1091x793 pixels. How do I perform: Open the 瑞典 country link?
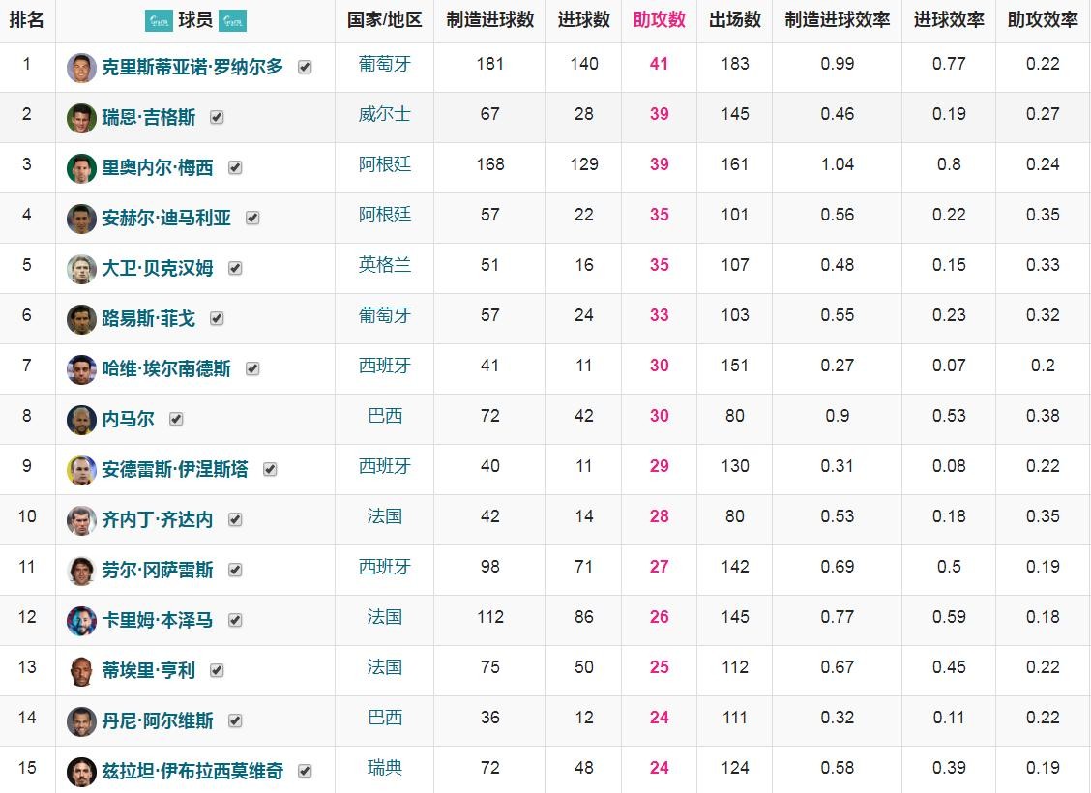click(384, 768)
